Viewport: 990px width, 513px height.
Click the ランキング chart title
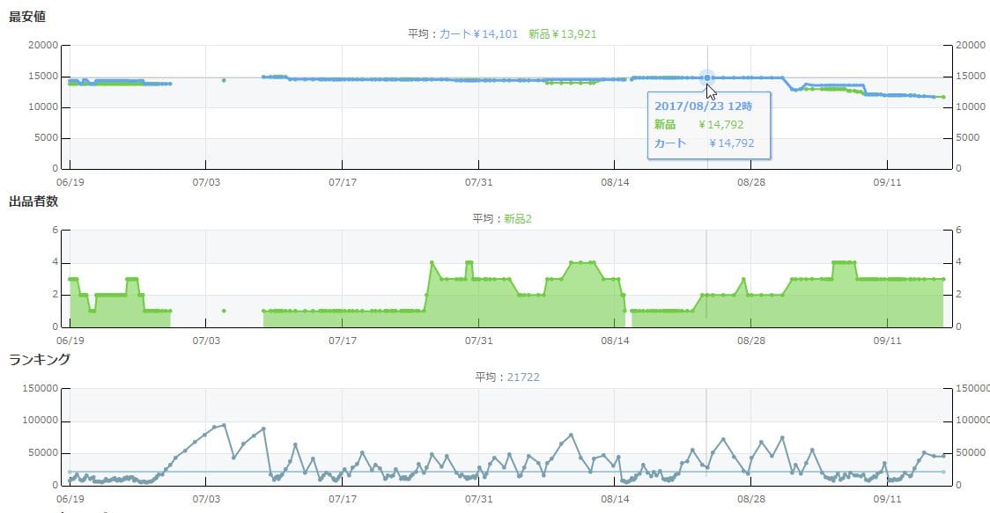[40, 360]
